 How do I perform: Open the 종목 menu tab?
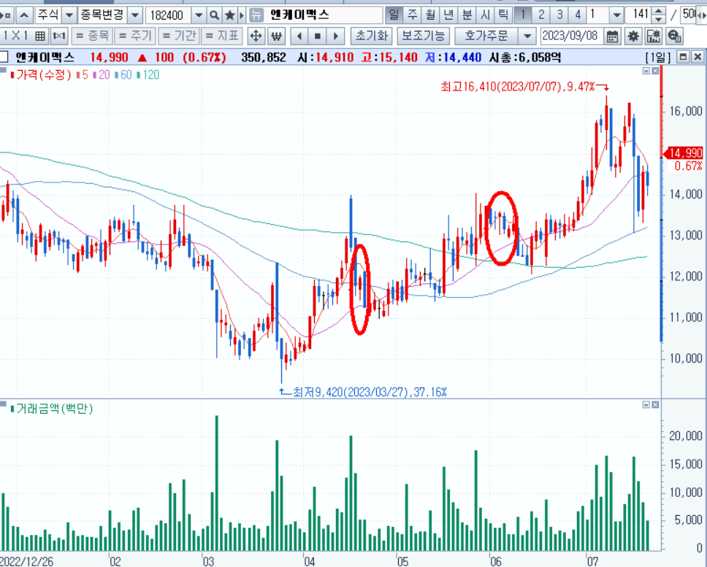93,36
